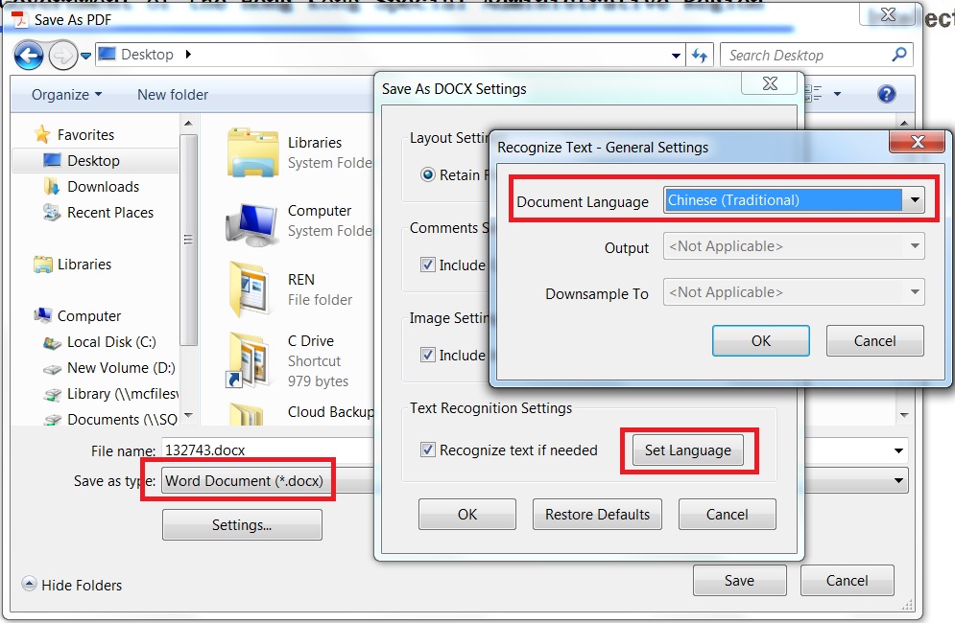Image resolution: width=955 pixels, height=623 pixels.
Task: Click Cancel in Save As DOCX Settings
Action: [x=727, y=515]
